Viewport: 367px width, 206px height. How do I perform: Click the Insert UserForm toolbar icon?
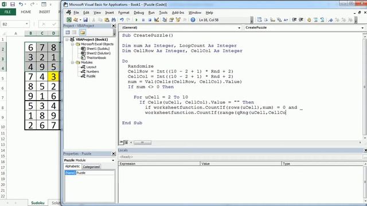click(75, 20)
